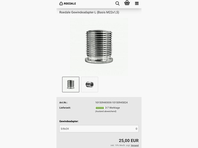Click the green delivery status bar
The image size is (198, 148).
[100, 108]
